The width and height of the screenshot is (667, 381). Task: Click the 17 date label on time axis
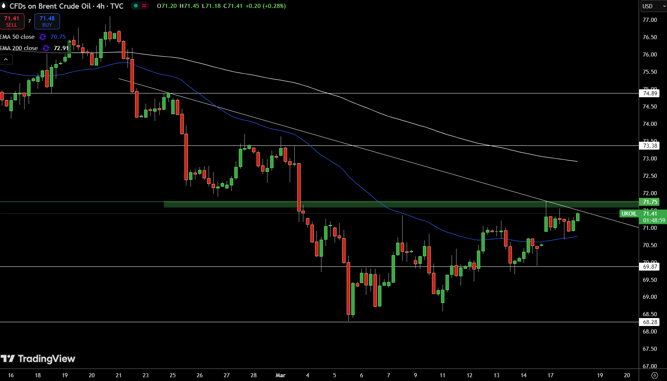pos(550,375)
